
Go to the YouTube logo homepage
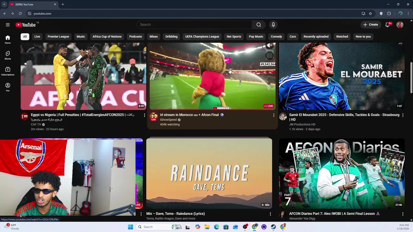tap(25, 25)
